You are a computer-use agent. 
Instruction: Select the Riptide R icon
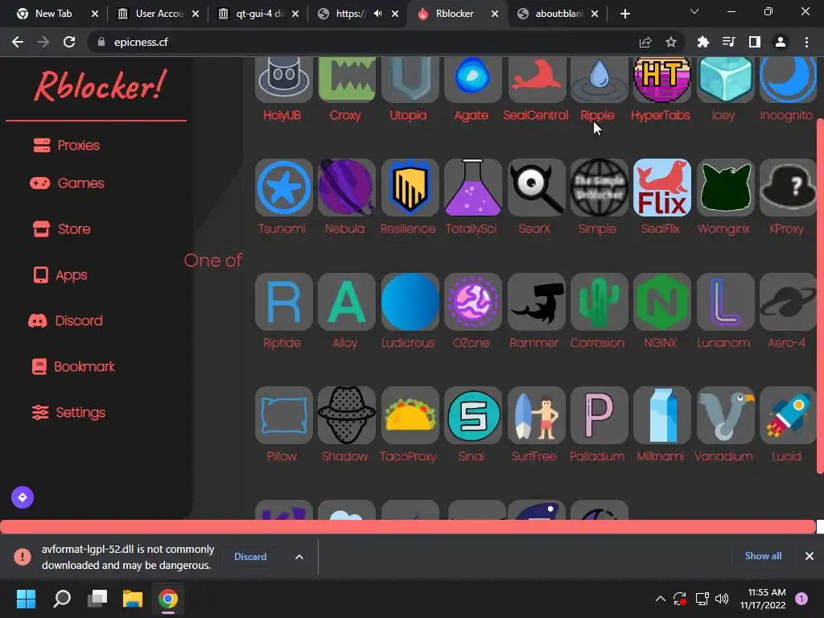tap(284, 302)
